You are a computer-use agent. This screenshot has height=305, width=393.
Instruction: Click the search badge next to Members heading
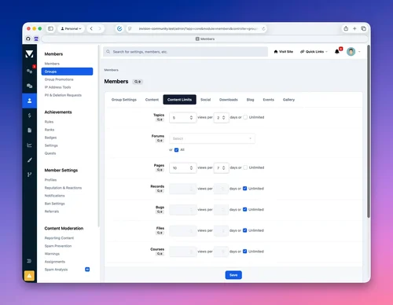(138, 82)
